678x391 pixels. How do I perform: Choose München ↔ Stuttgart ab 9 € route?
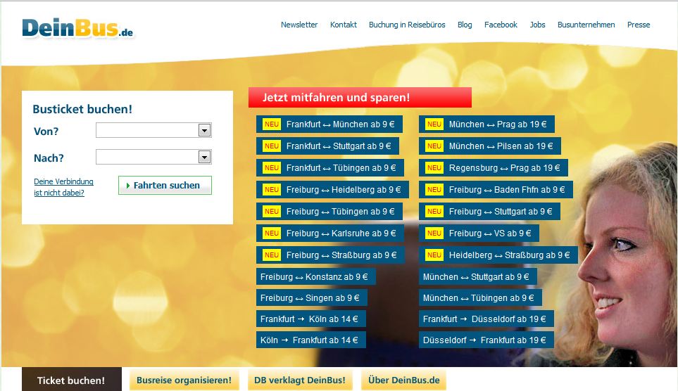478,276
